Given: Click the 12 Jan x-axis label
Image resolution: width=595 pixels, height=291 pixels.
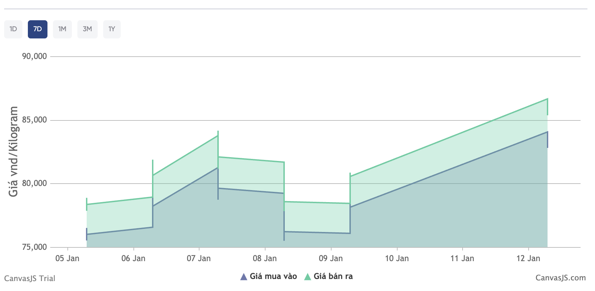Looking at the screenshot, I should pyautogui.click(x=528, y=258).
